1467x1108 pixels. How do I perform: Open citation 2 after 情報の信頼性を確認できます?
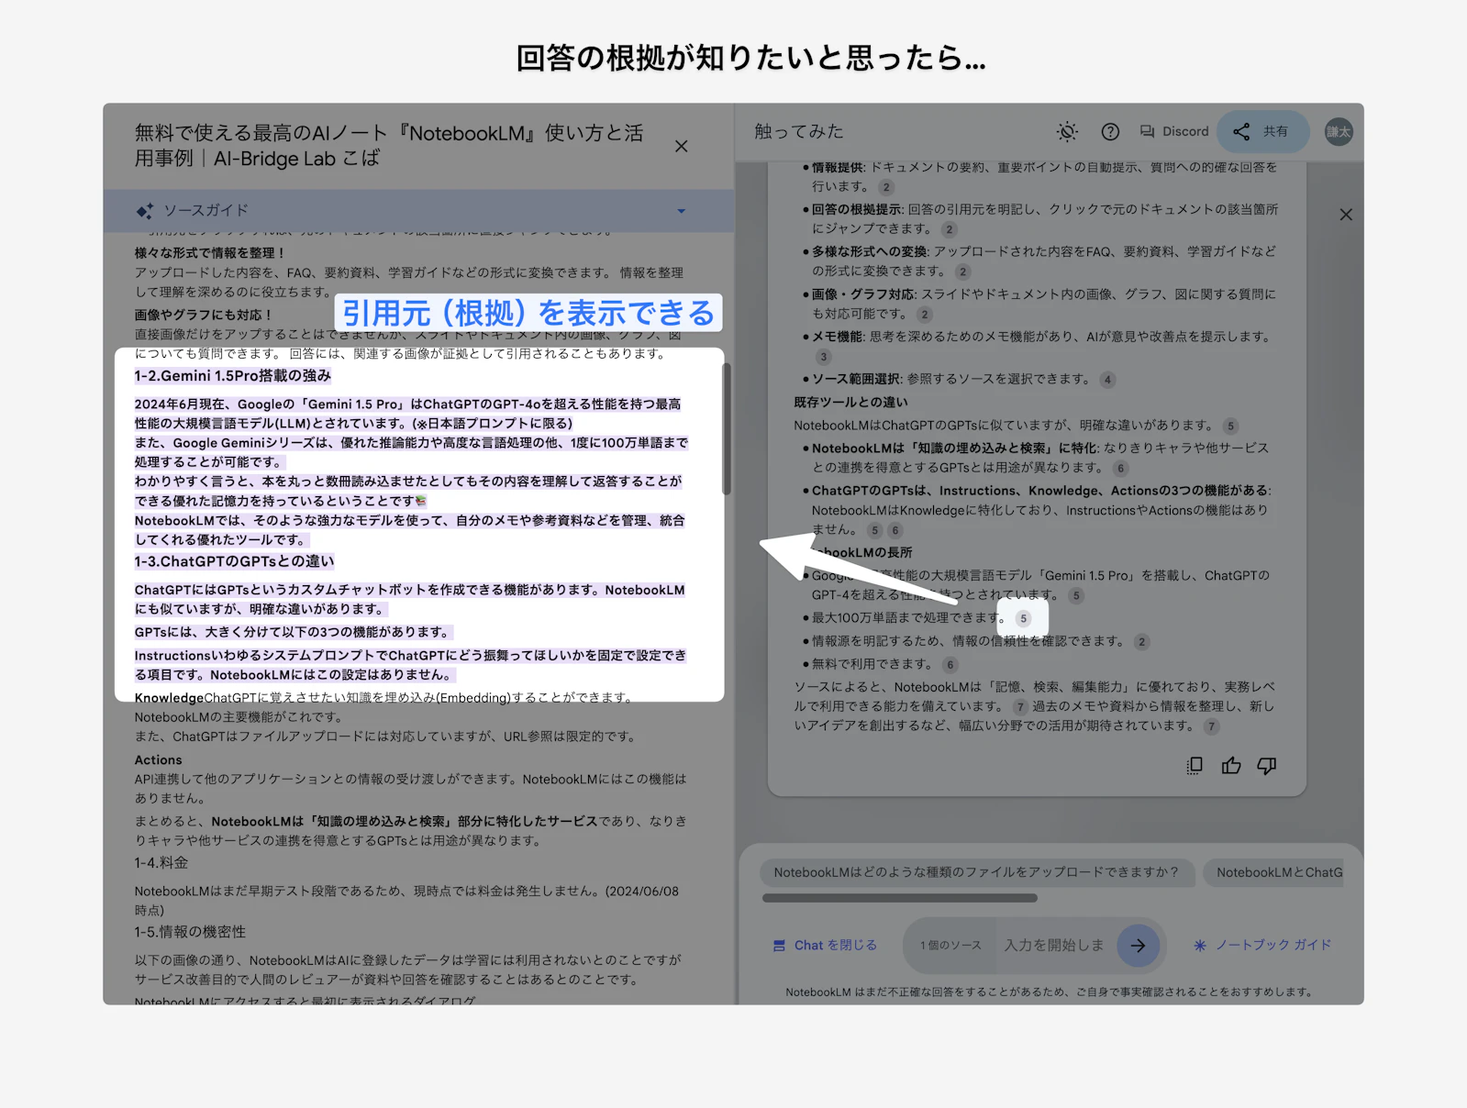(1141, 642)
